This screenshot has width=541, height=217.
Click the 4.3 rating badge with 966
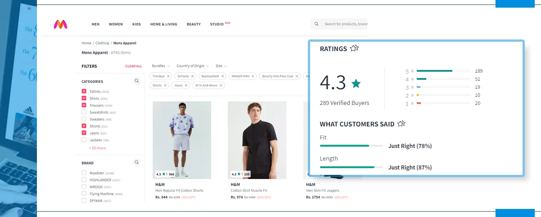(x=165, y=174)
